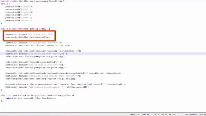Viewport: 206px width, 116px height.
Task: Click the 'static Stream<String> getPersons(Predicate<String> predicate)' line
Action: [x=39, y=95]
